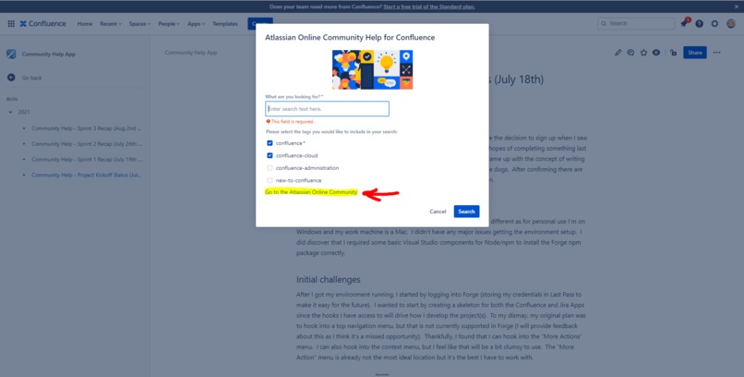
Task: Click the Community Help App space icon
Action: click(x=11, y=55)
